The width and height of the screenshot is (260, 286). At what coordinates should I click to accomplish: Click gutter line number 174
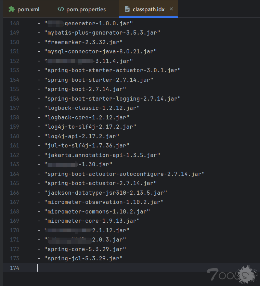(14, 268)
